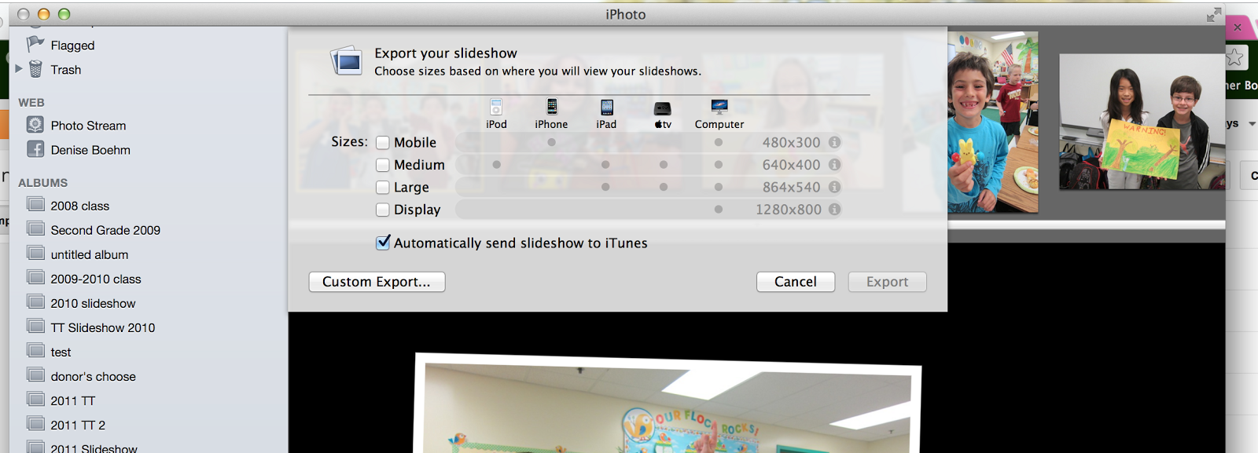
Task: Select the 2011 TT 2 album icon
Action: pos(35,424)
